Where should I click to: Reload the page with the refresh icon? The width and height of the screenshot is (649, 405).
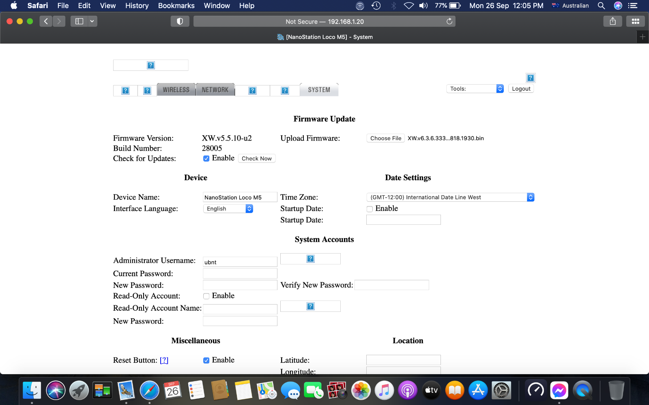pyautogui.click(x=449, y=21)
